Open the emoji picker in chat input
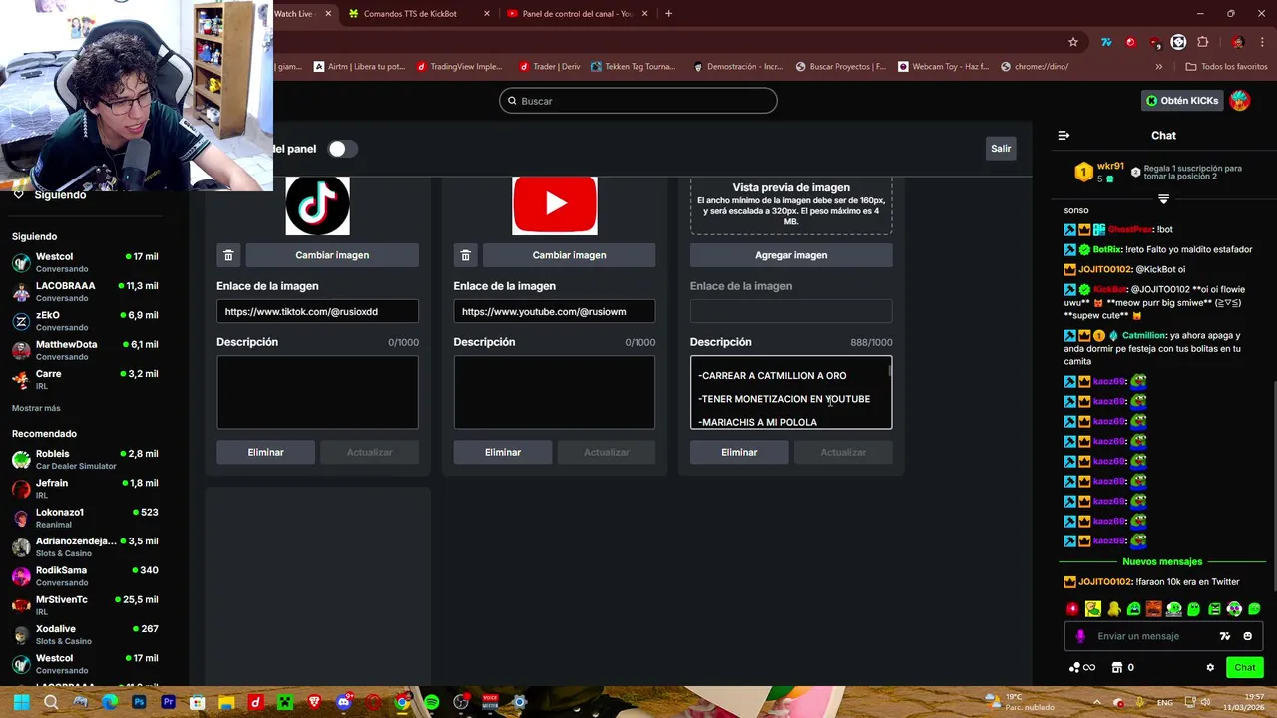This screenshot has height=718, width=1277. click(1248, 636)
